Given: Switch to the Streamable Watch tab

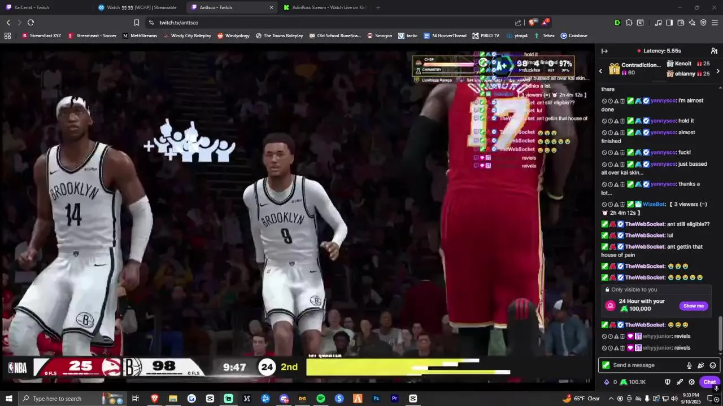Looking at the screenshot, I should (138, 7).
